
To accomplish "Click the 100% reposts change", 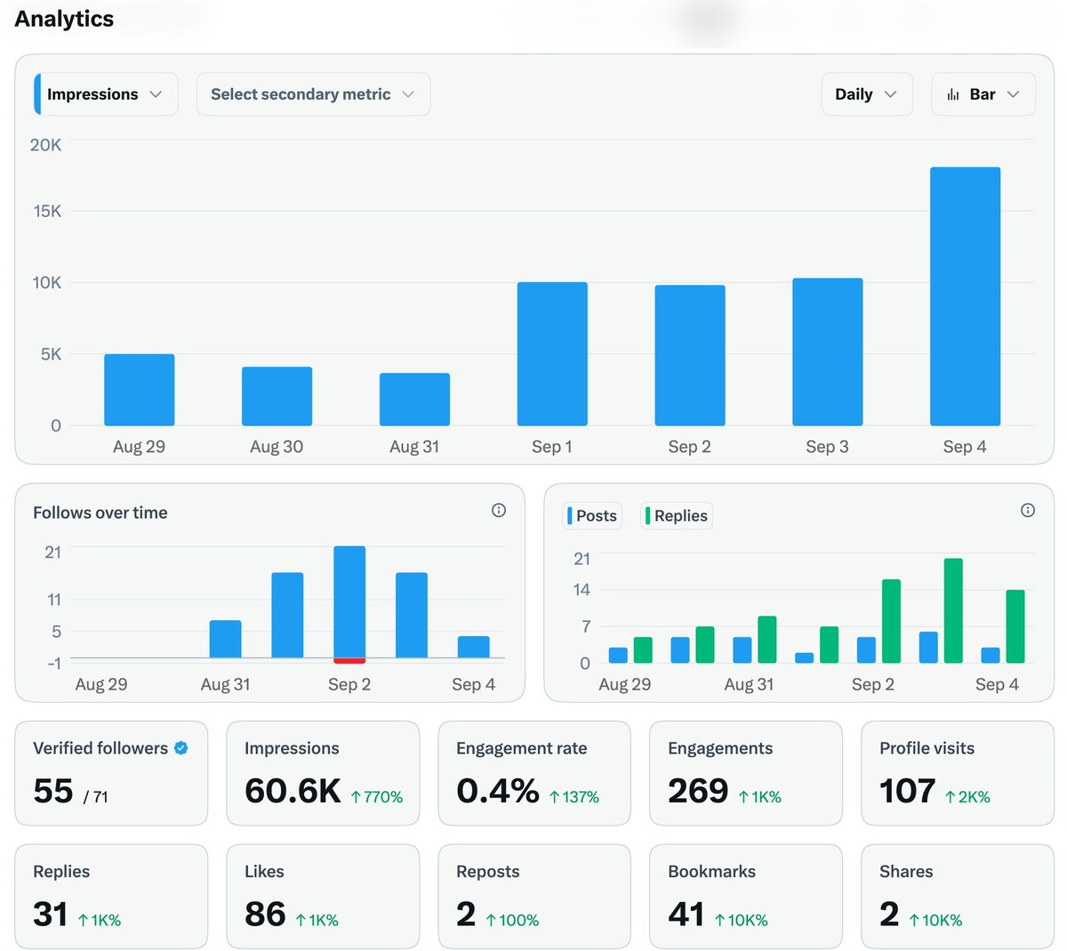I will pyautogui.click(x=513, y=921).
